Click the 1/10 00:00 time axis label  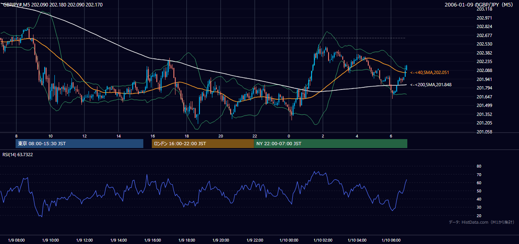click(x=289, y=240)
